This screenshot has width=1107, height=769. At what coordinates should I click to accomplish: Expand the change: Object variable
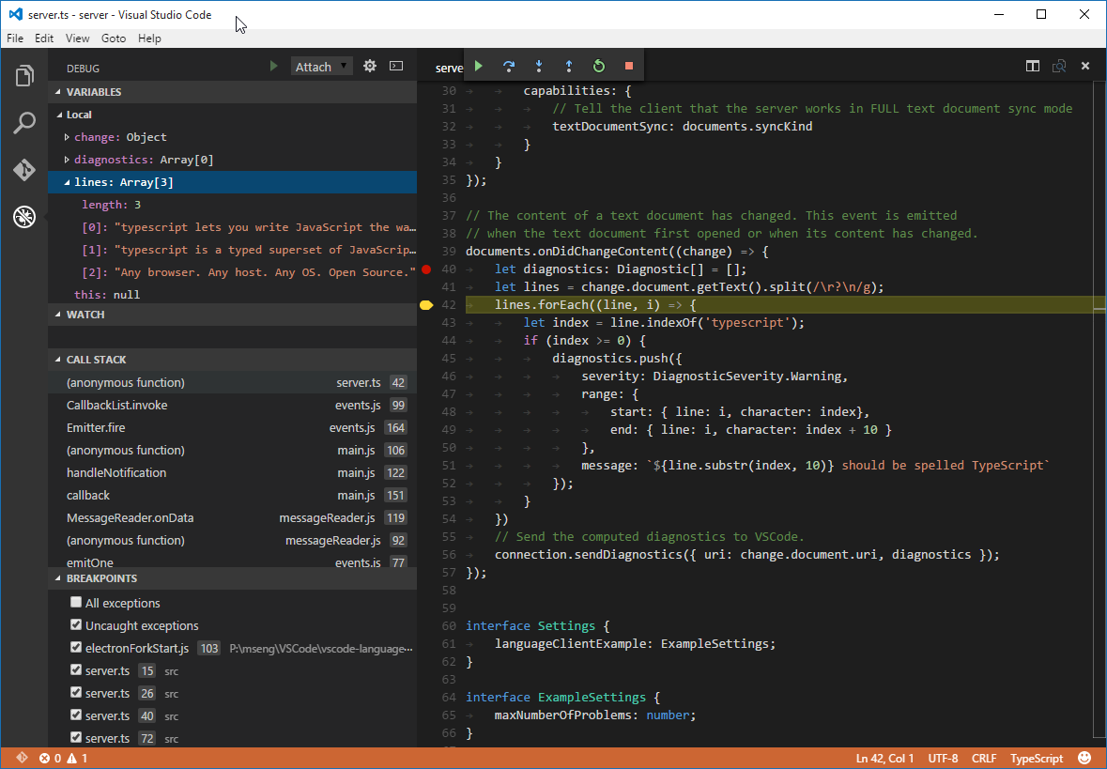[x=68, y=137]
